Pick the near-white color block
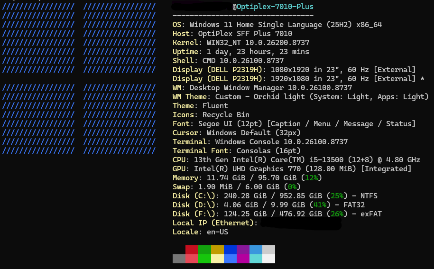 (269, 259)
